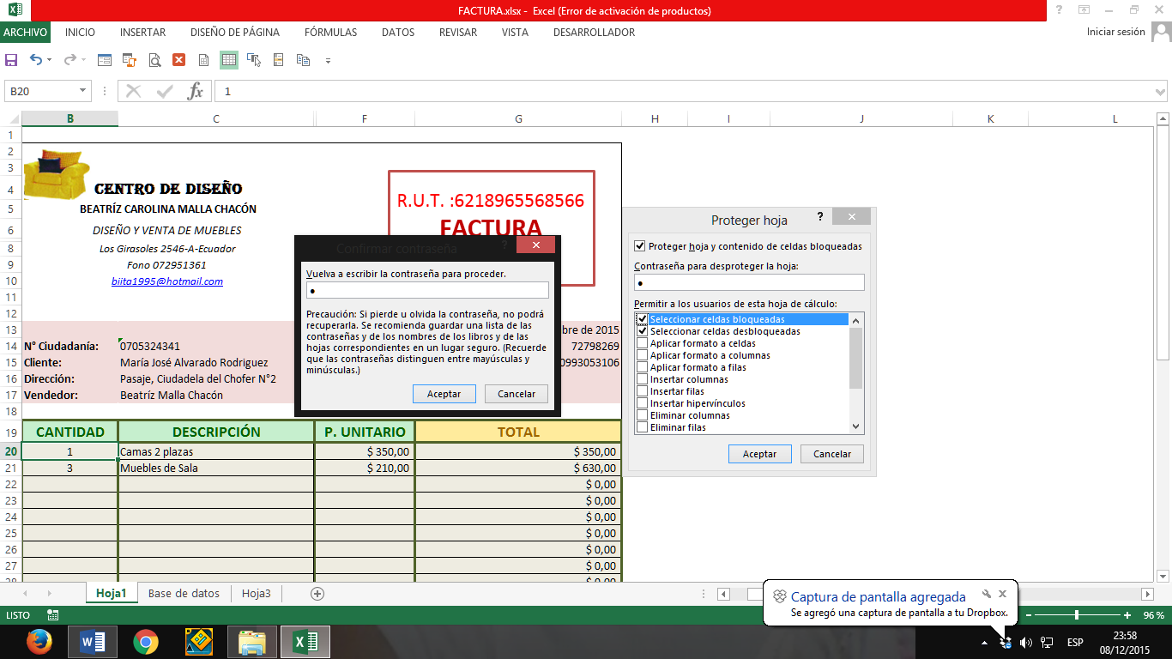Click the highlighted gridlines table icon

pyautogui.click(x=228, y=60)
